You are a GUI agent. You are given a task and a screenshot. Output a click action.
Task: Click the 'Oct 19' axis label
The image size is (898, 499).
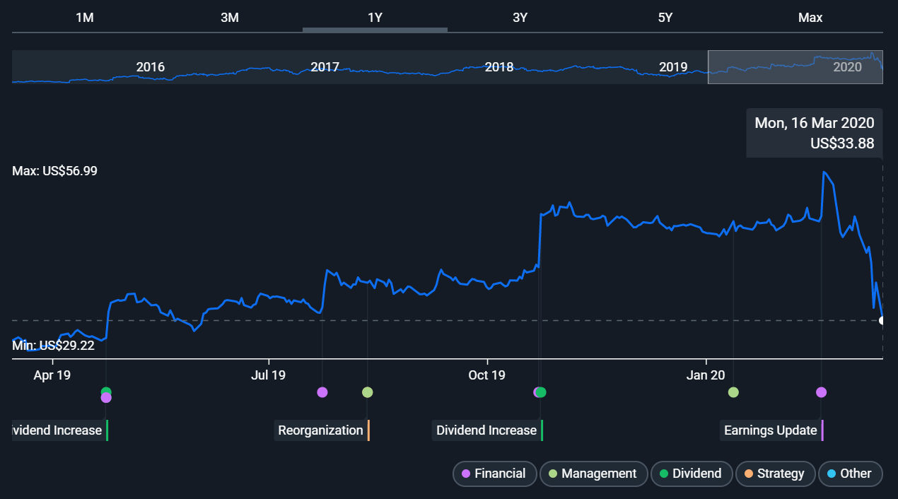pos(487,375)
